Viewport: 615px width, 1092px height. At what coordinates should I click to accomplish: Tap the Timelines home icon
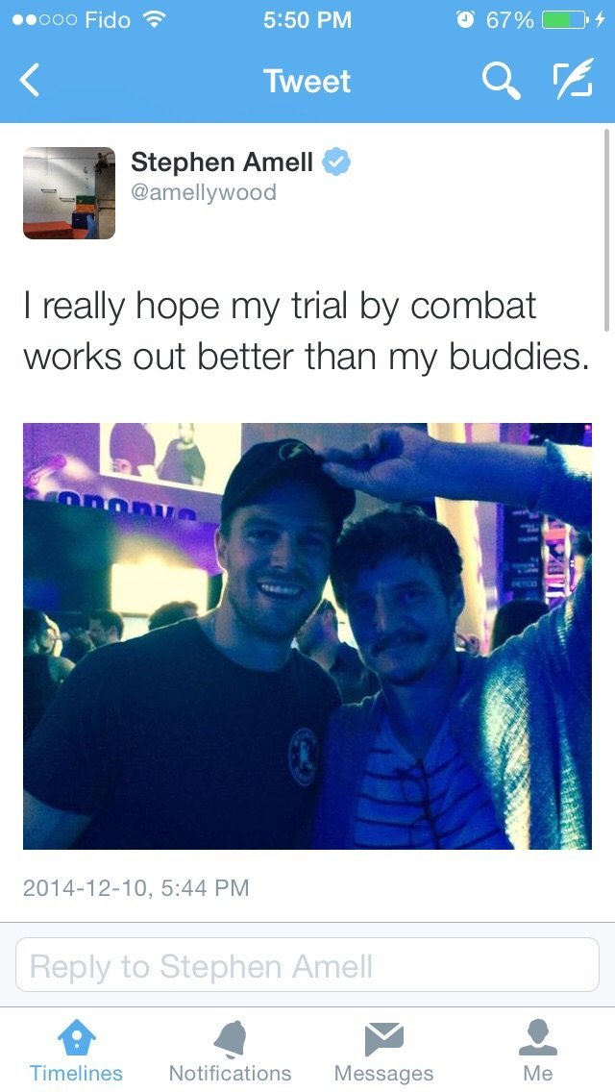tap(76, 1037)
